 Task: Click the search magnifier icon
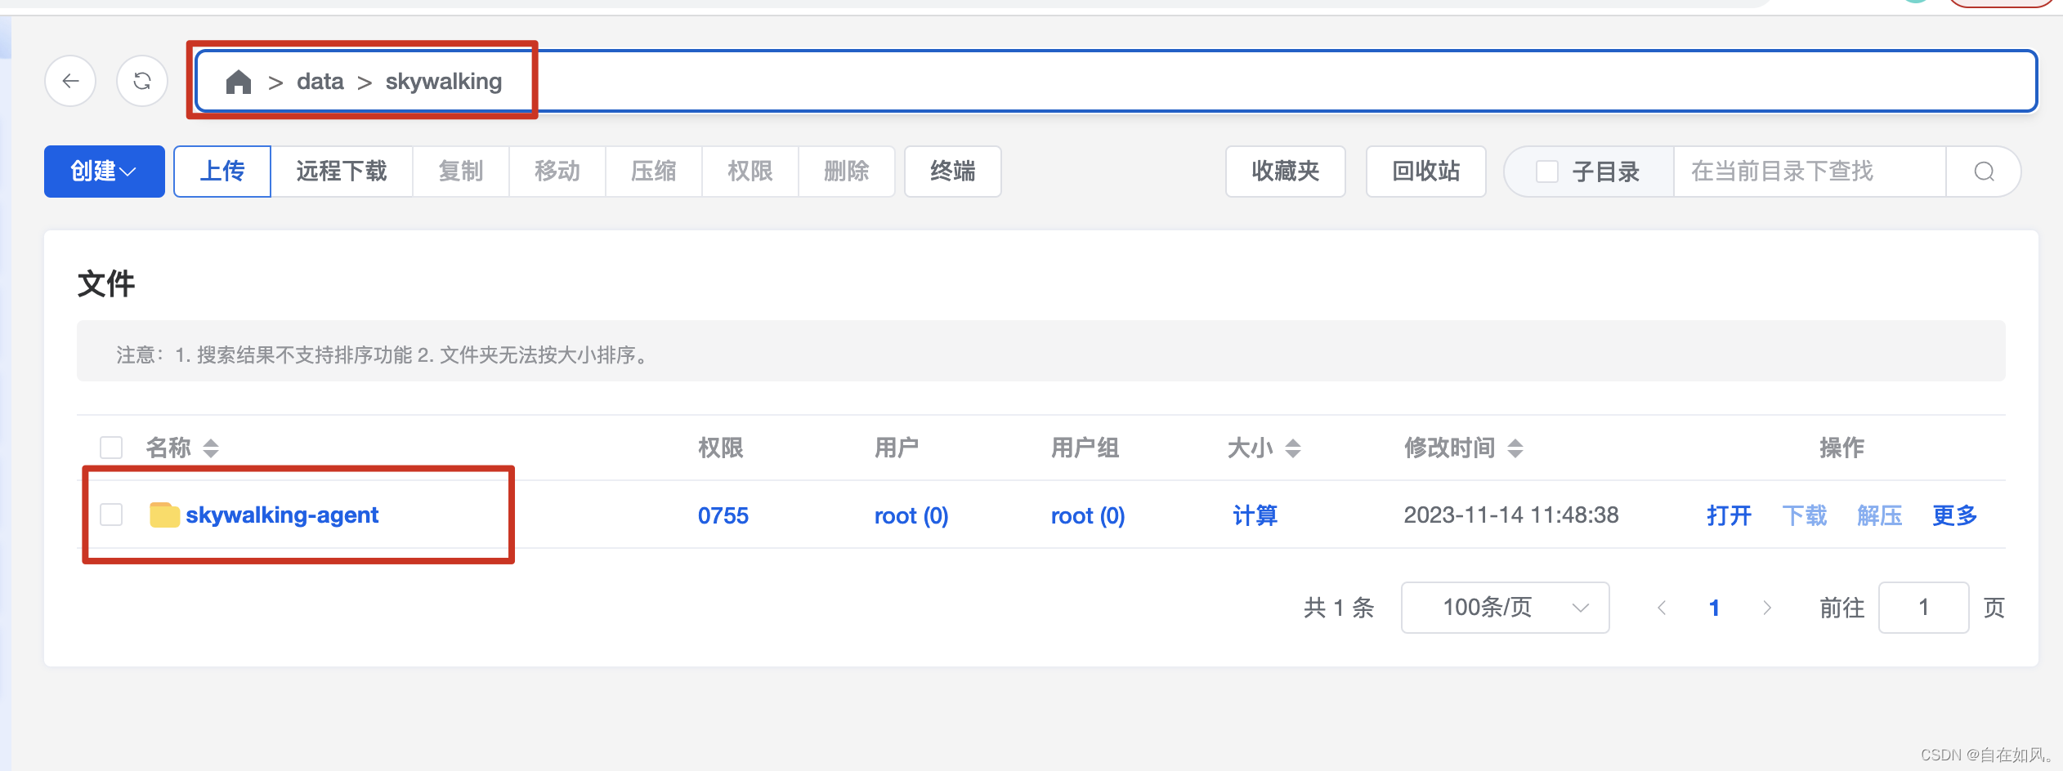tap(1984, 172)
